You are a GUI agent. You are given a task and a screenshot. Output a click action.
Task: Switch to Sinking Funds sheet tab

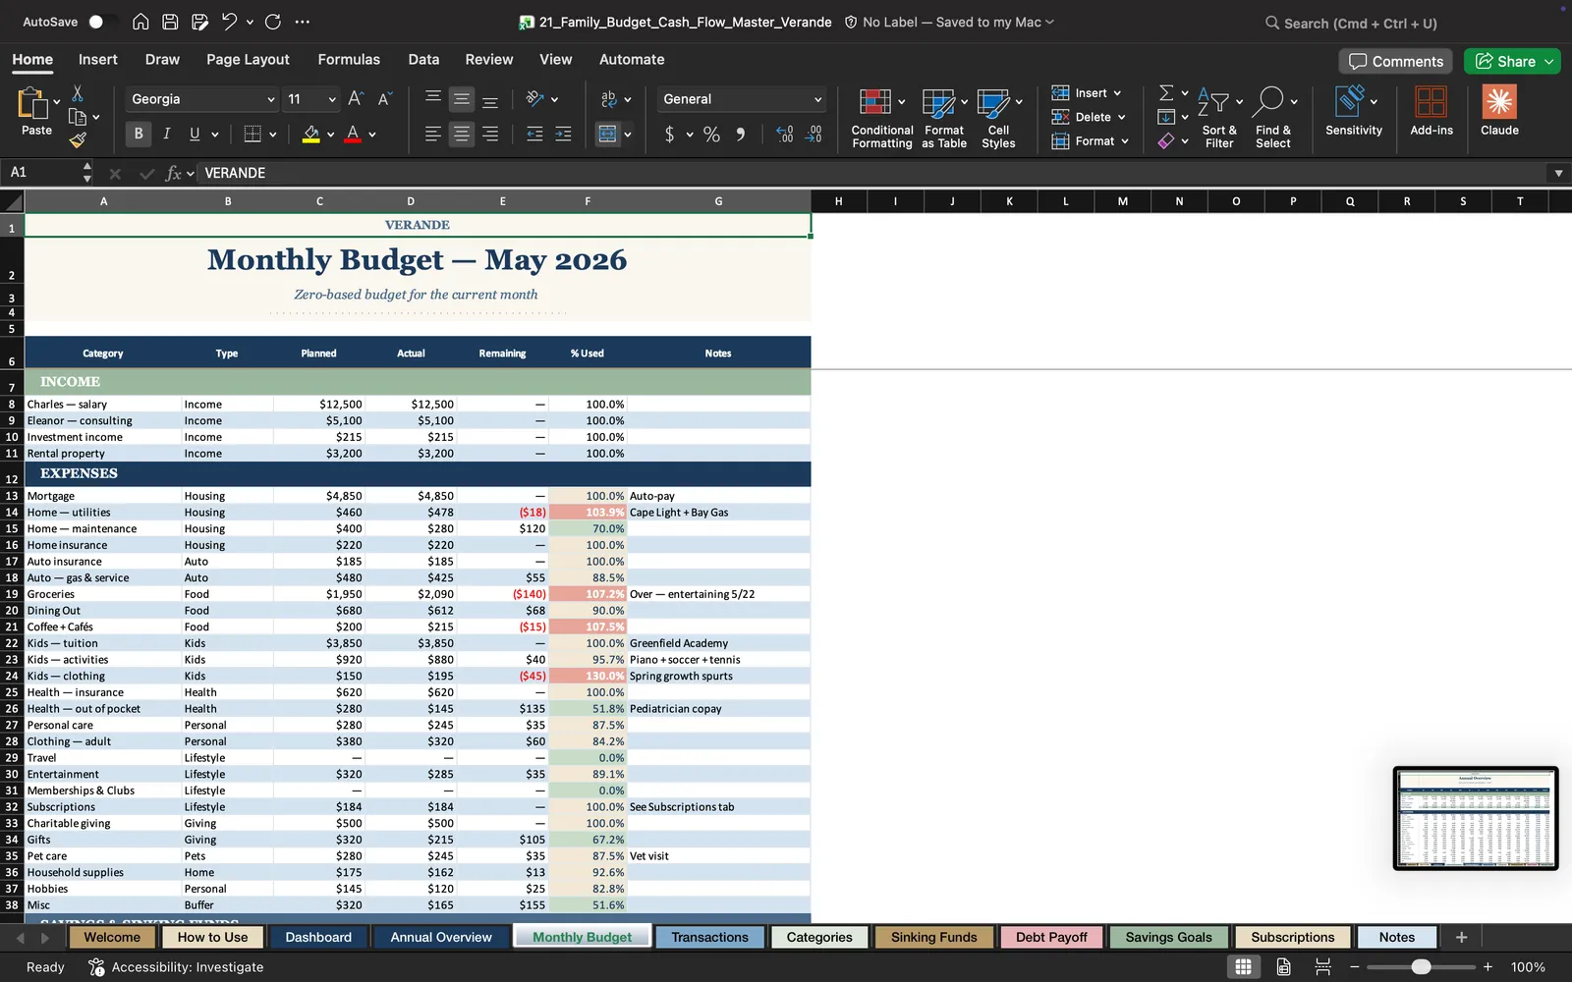pyautogui.click(x=933, y=937)
